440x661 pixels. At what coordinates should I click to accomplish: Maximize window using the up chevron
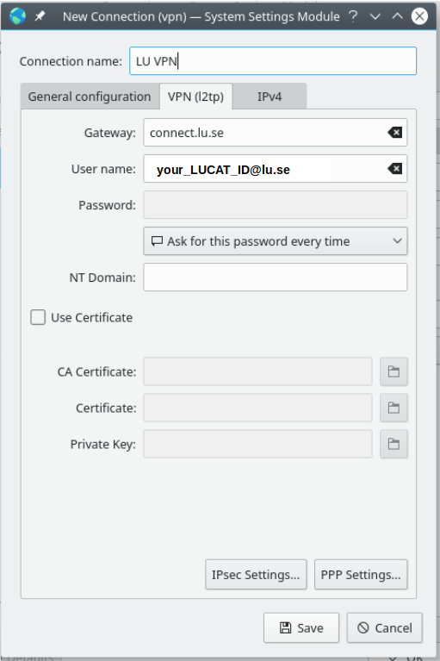pos(397,16)
